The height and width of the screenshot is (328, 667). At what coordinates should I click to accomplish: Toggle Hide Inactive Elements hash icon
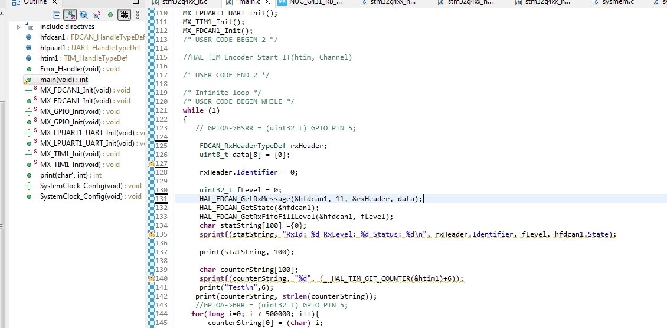click(124, 15)
